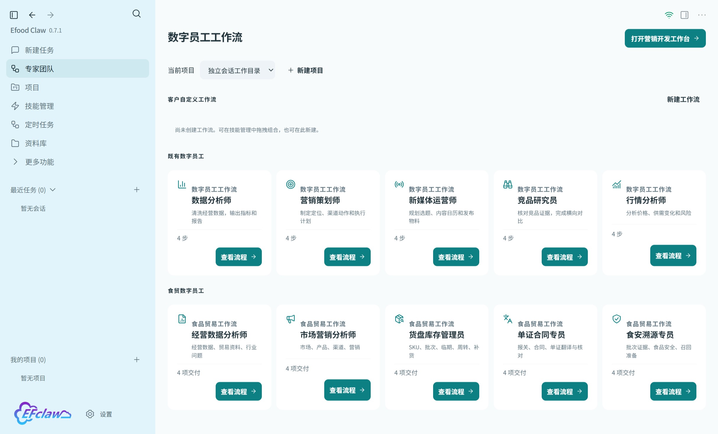Viewport: 718px width, 434px height.
Task: Open 新建任务 in the sidebar
Action: [x=78, y=50]
